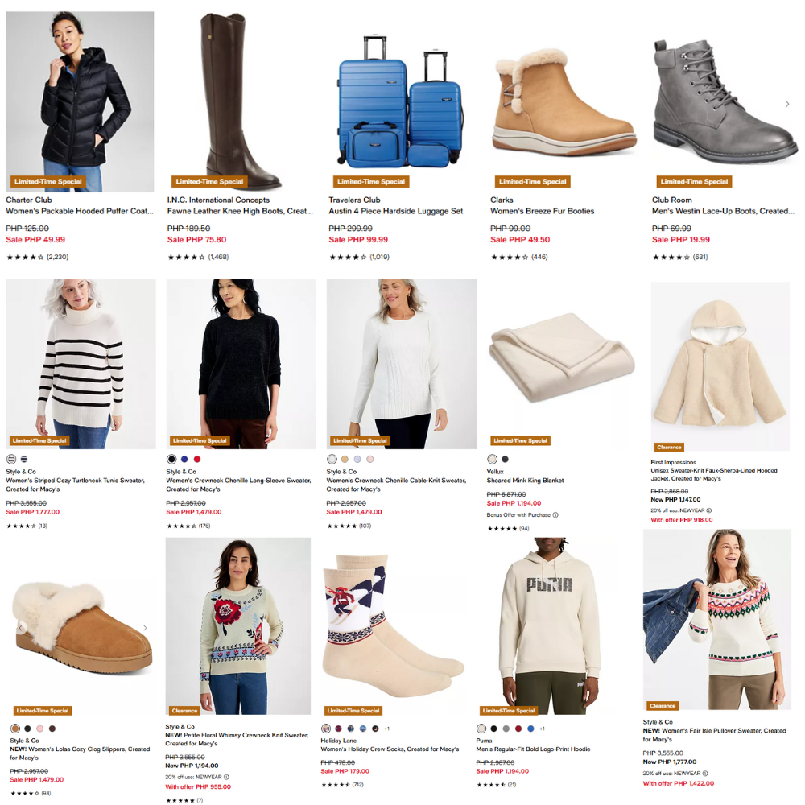This screenshot has height=805, width=805.
Task: Open NEWYEAR offer info icon under First Impressions jacket
Action: (x=709, y=510)
